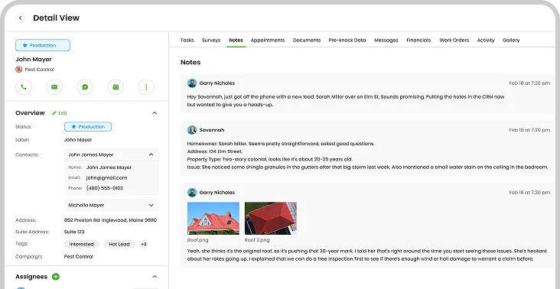Open the three-dot more options menu
This screenshot has width=560, height=289.
pos(146,87)
